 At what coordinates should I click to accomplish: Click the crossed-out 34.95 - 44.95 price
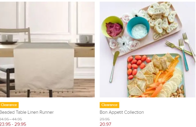[x=11, y=119]
